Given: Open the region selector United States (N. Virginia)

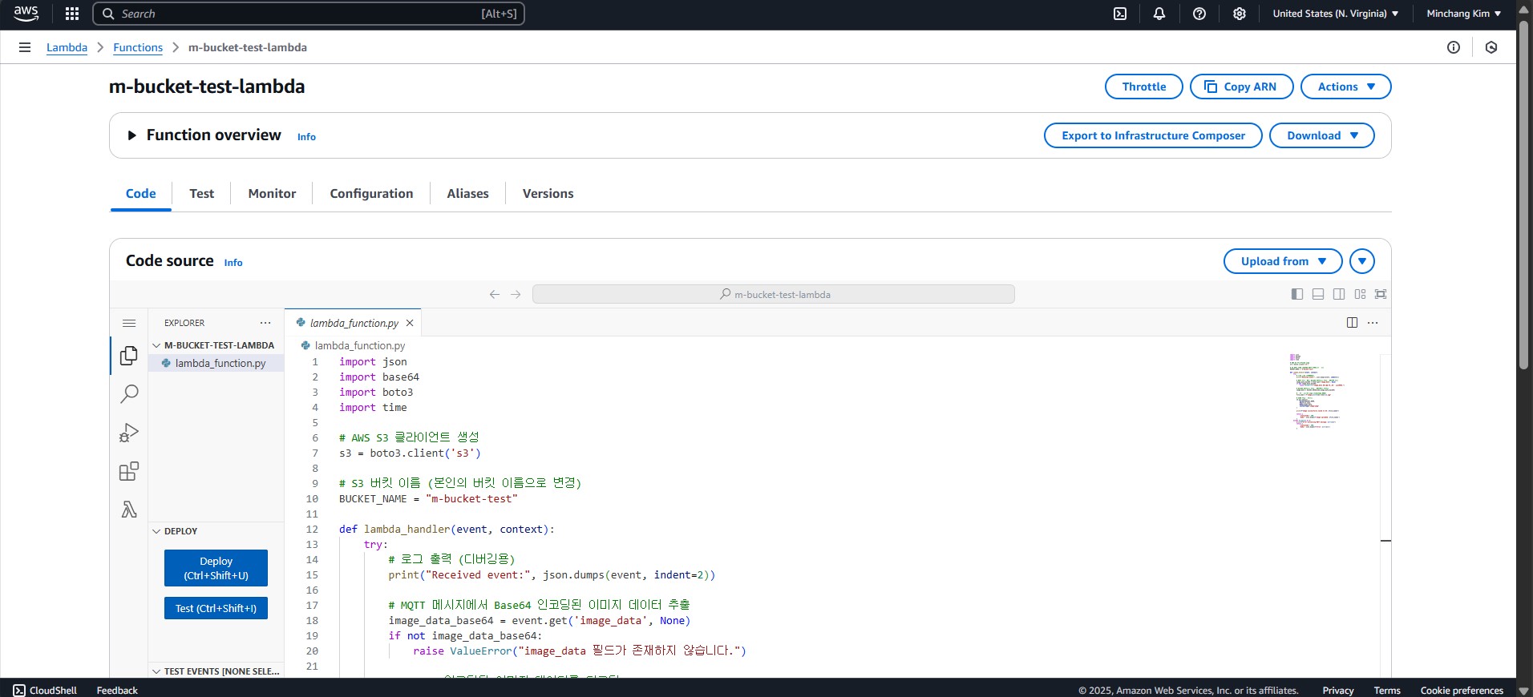Looking at the screenshot, I should click(x=1336, y=14).
